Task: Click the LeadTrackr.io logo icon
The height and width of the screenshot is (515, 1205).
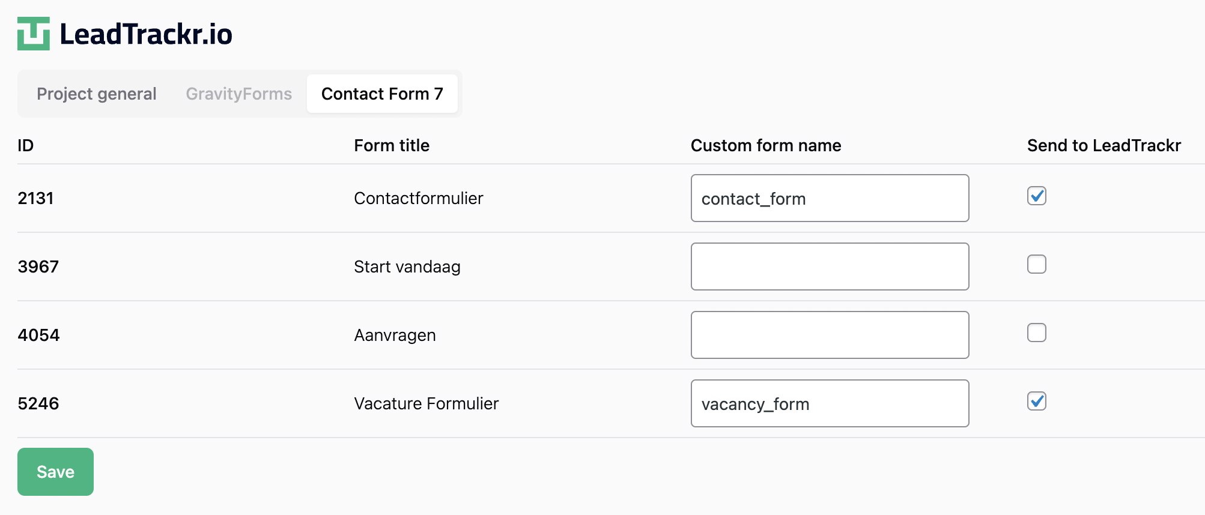Action: [x=34, y=34]
